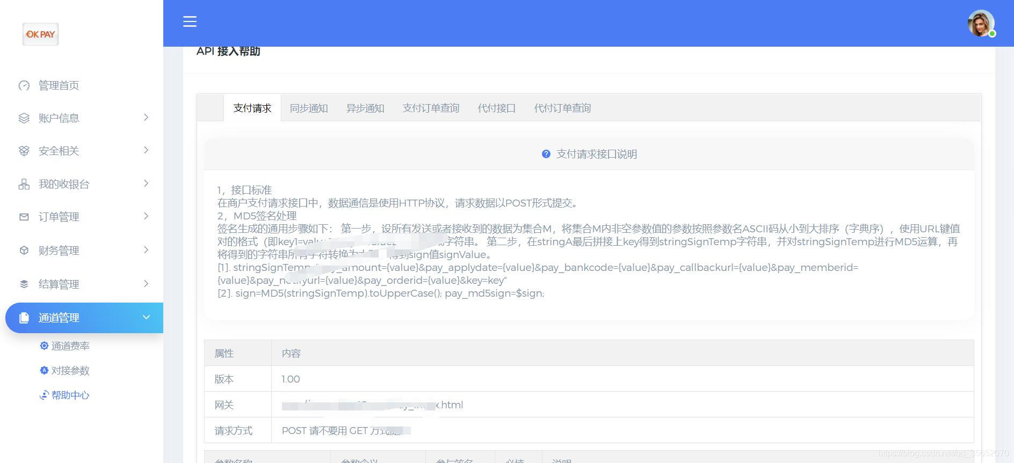Click the 通道费率 gear icon

point(44,346)
